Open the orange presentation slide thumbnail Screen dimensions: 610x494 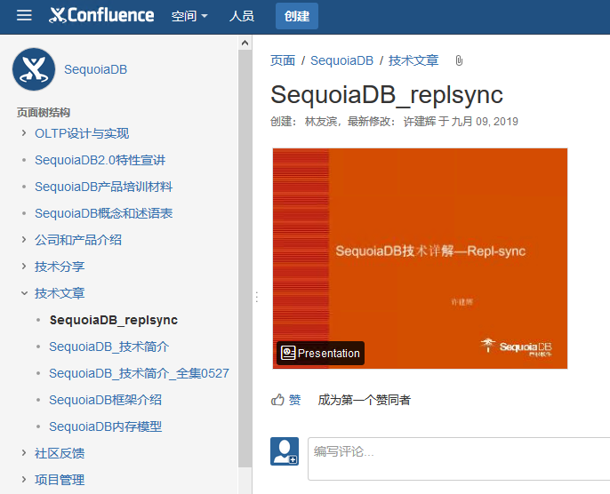(x=420, y=259)
